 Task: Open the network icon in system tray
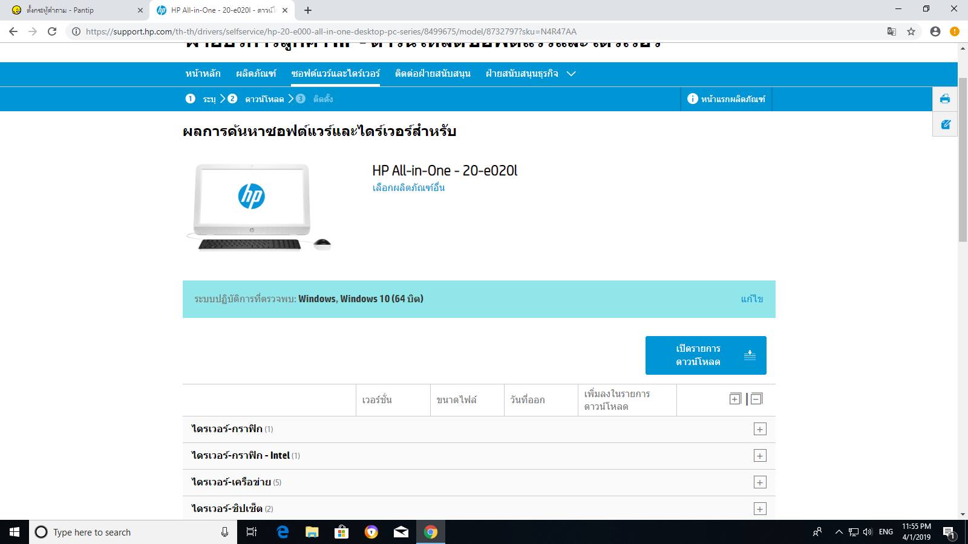853,532
